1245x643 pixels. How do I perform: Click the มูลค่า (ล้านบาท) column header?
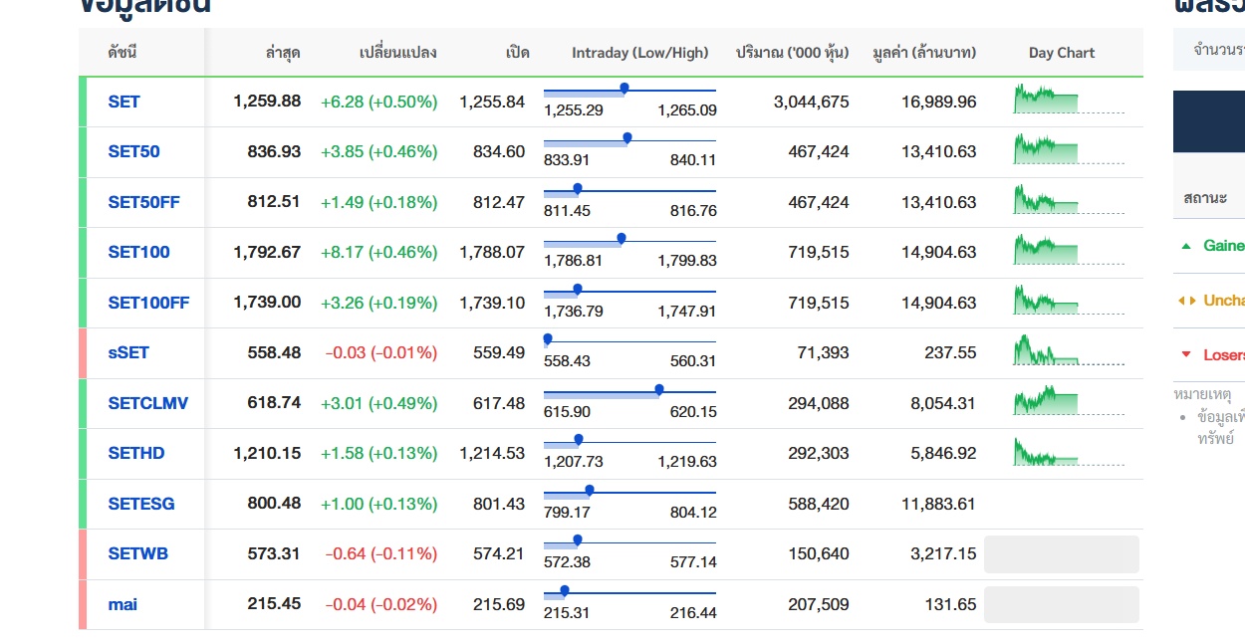pos(923,53)
